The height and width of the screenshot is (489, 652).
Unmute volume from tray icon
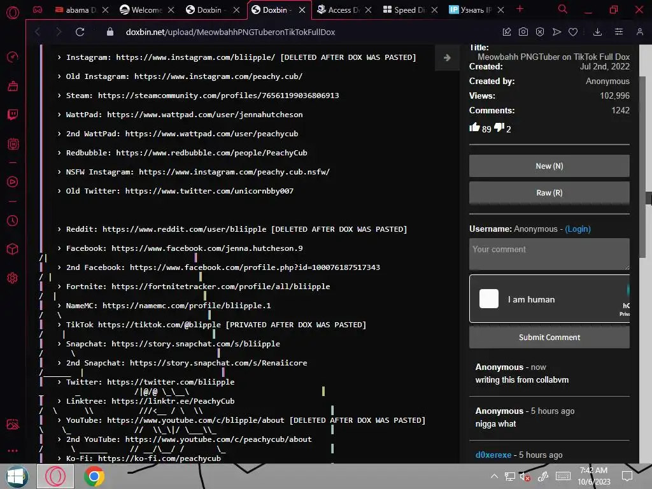[x=525, y=476]
